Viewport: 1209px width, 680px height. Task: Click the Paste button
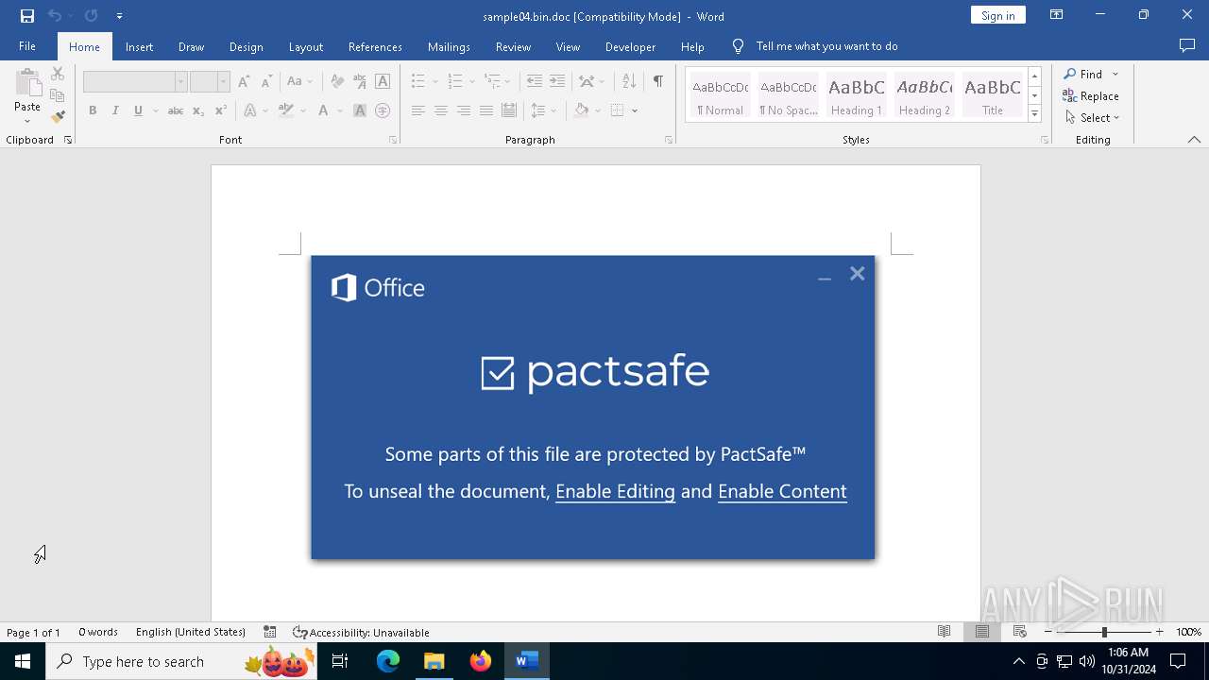(27, 96)
